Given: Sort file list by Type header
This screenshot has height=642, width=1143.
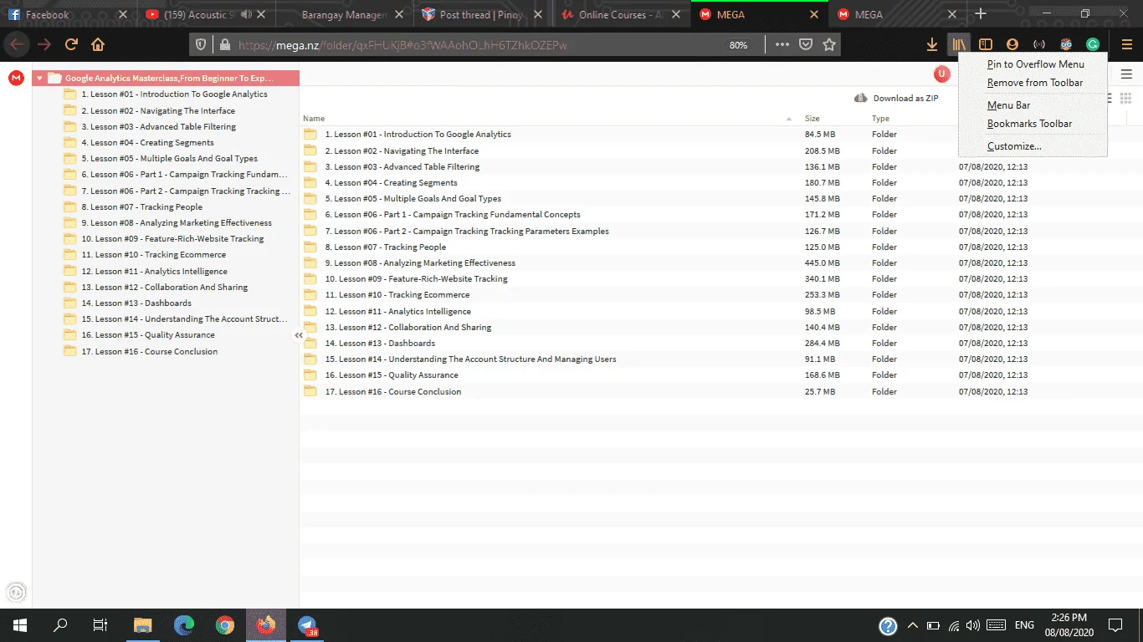Looking at the screenshot, I should [880, 119].
